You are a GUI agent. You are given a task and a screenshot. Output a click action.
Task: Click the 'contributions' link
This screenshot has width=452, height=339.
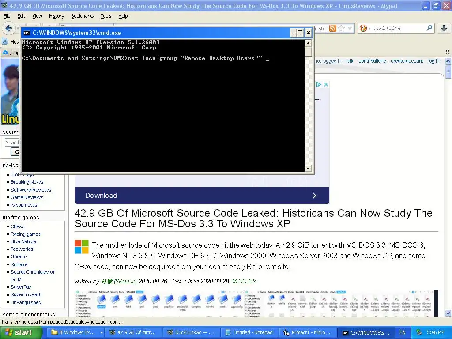[372, 61]
